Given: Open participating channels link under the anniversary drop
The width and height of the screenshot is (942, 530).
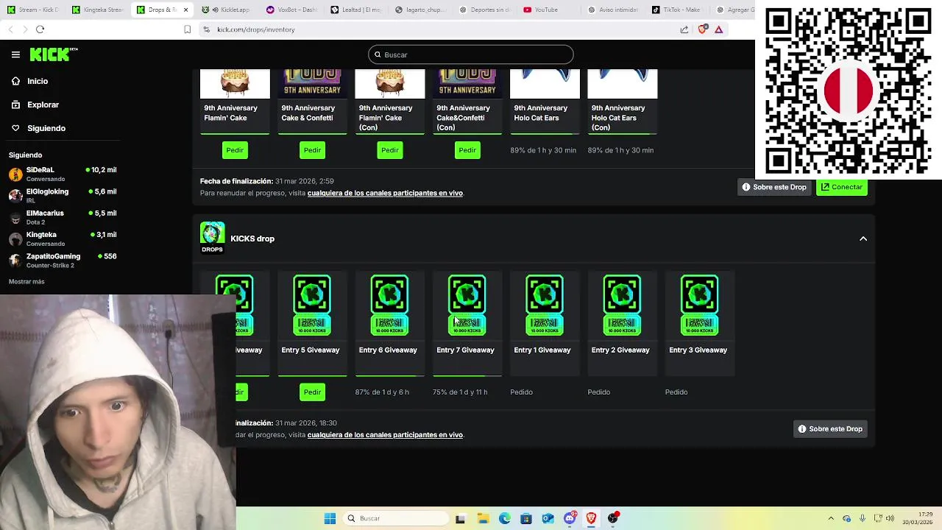Looking at the screenshot, I should tap(385, 193).
